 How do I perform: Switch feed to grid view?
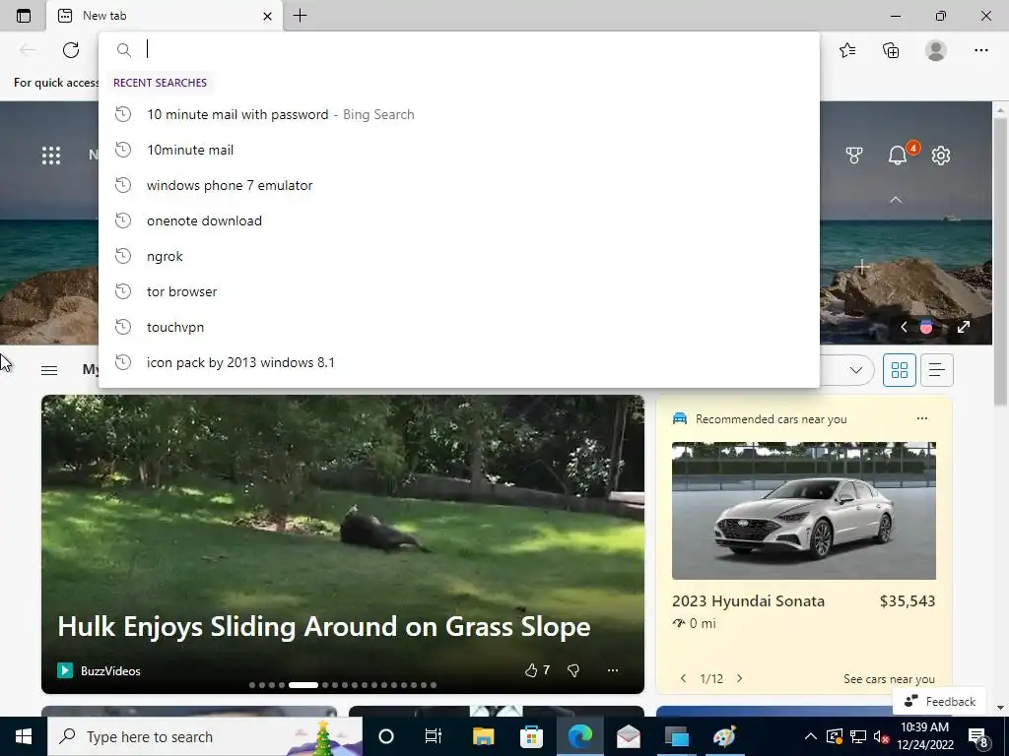(899, 370)
